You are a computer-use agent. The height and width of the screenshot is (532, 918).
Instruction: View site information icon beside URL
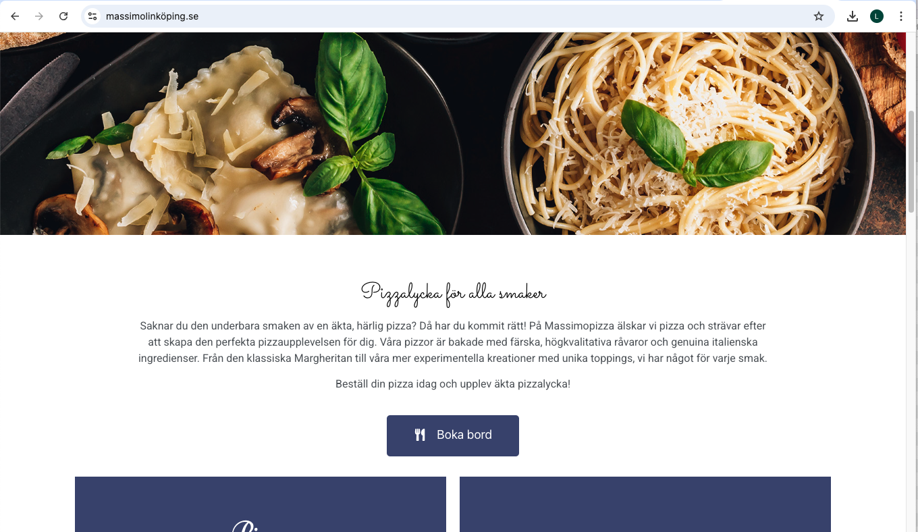point(92,16)
